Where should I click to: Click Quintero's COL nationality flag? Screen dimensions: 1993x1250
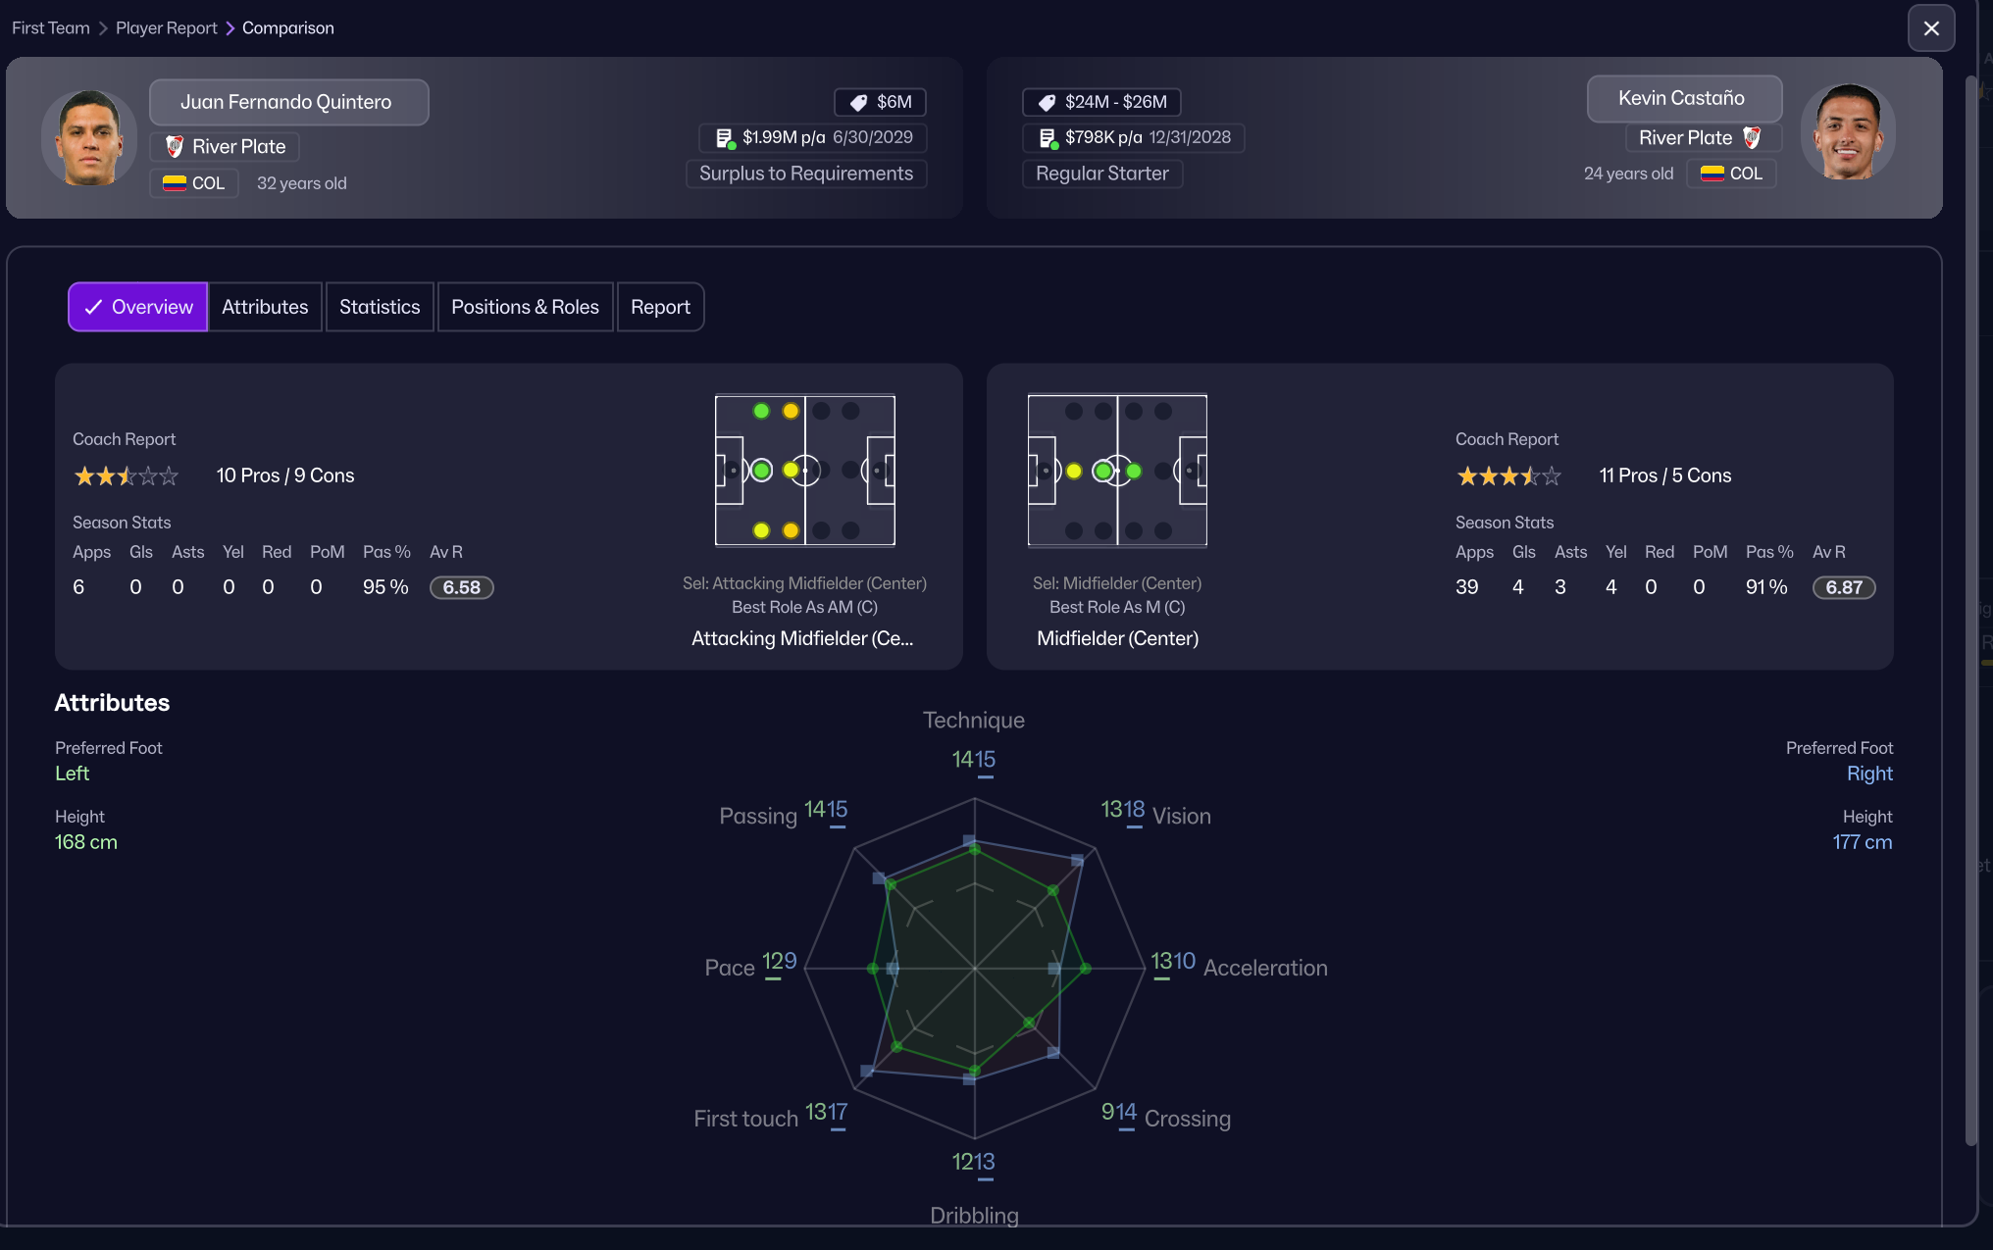click(175, 183)
